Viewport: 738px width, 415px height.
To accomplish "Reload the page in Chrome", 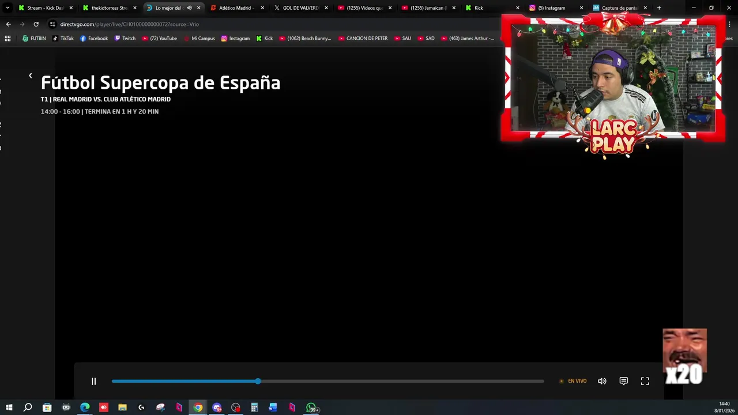I will pyautogui.click(x=36, y=24).
